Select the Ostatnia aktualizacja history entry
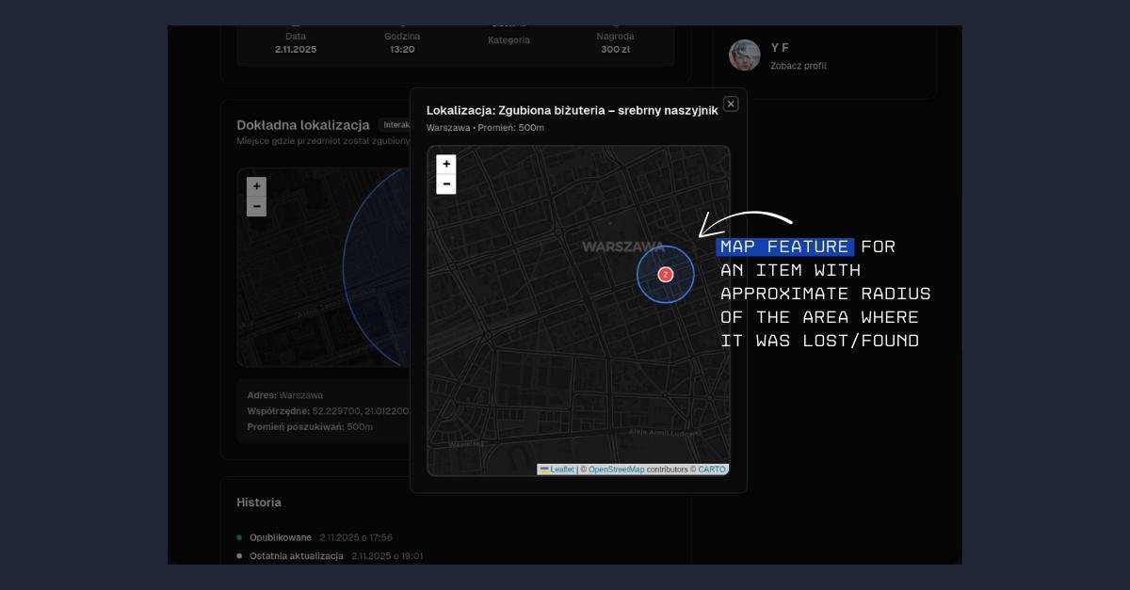1130x590 pixels. [x=296, y=556]
